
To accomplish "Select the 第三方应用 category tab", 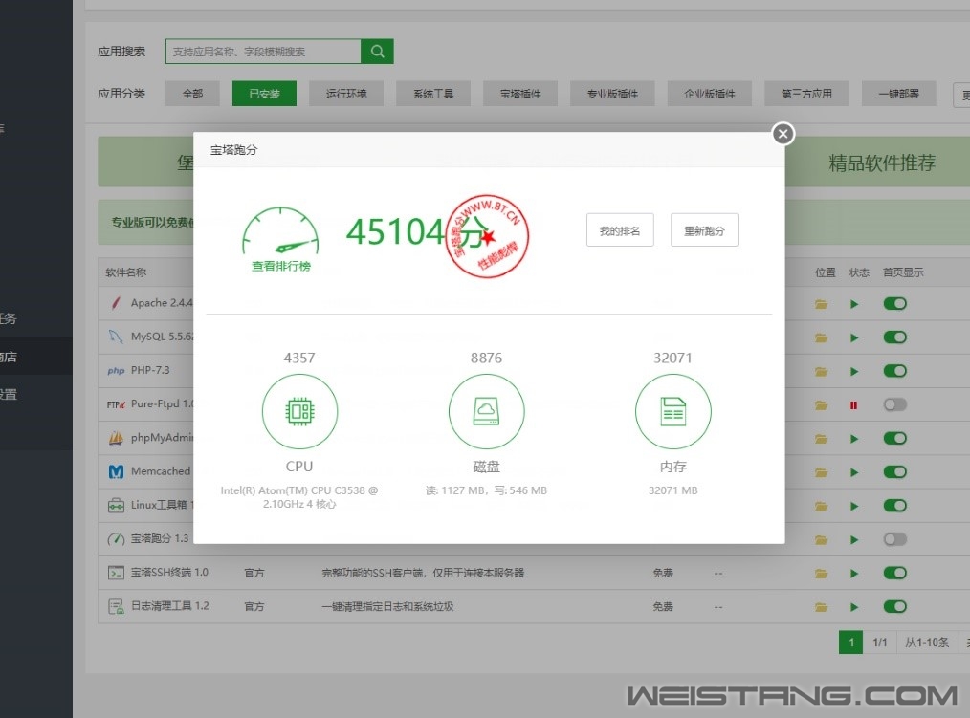I will tap(806, 94).
